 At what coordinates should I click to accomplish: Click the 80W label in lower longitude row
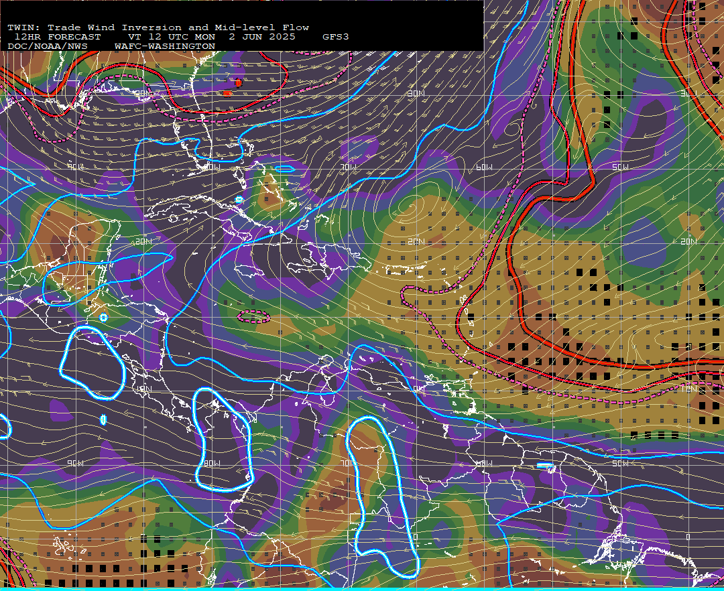click(x=212, y=463)
